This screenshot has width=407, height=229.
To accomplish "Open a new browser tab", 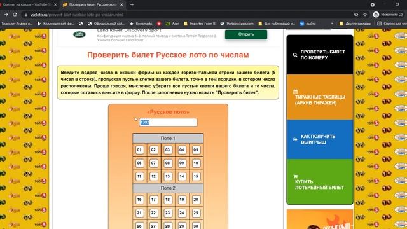I will pos(132,4).
